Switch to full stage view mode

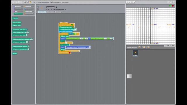pos(171,2)
